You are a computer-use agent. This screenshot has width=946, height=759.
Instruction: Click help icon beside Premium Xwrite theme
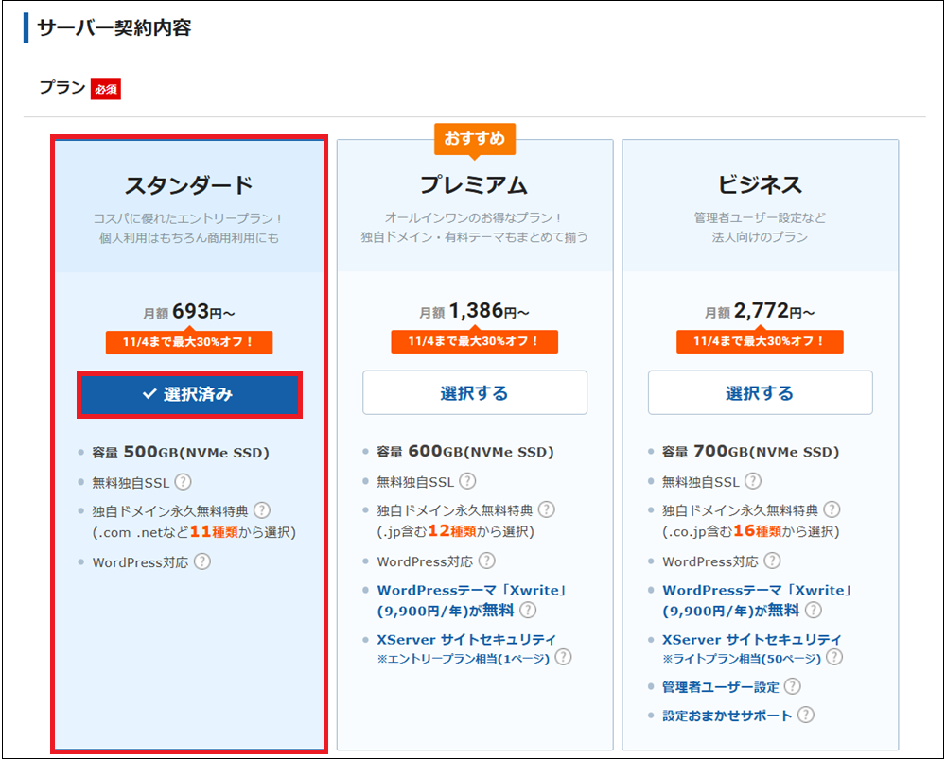point(528,610)
